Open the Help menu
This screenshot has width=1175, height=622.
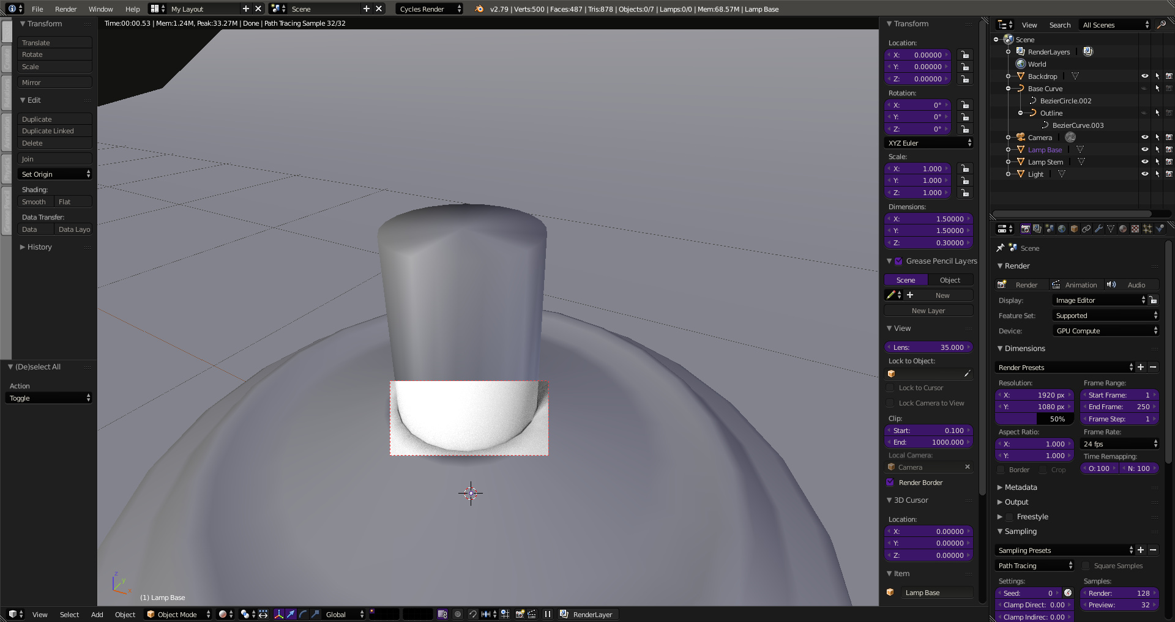(x=132, y=9)
